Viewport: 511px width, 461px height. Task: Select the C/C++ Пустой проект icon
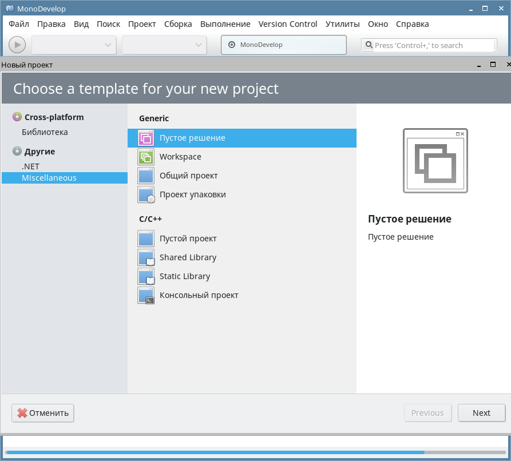pos(145,239)
